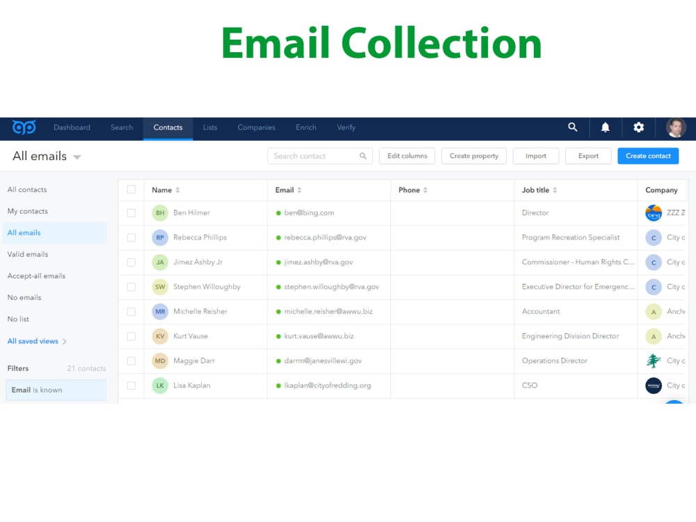Click the Import button

click(x=536, y=156)
